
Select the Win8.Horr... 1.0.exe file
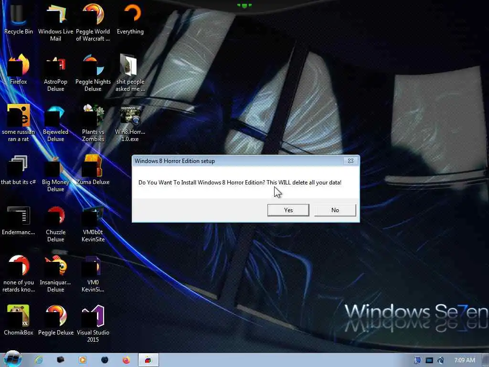coord(130,123)
